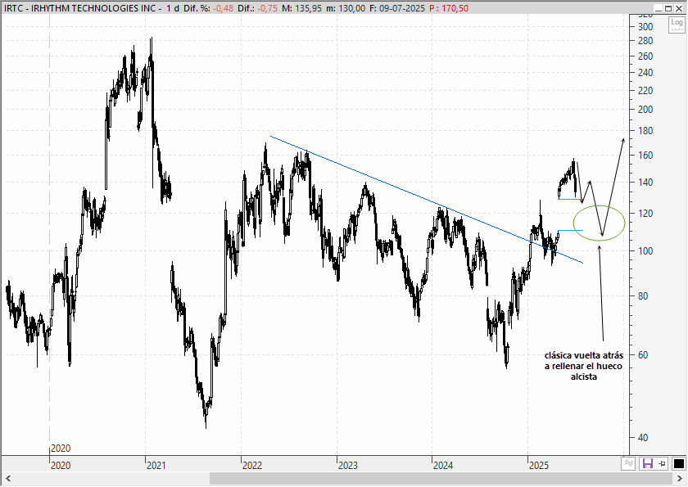Click the price axis label reading exactly 40
The height and width of the screenshot is (487, 688).
[x=642, y=437]
